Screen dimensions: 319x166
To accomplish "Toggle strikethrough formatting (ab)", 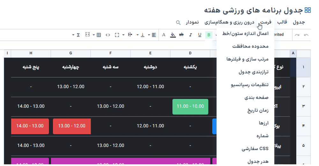I will 181,35.
